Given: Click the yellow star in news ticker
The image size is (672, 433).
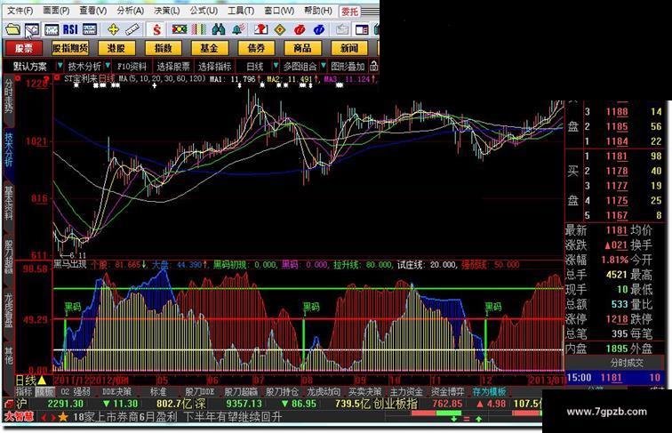Looking at the screenshot, I should coord(62,417).
